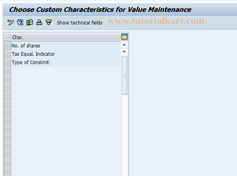Image resolution: width=237 pixels, height=176 pixels.
Task: Click the sort ascending icon
Action: click(39, 23)
